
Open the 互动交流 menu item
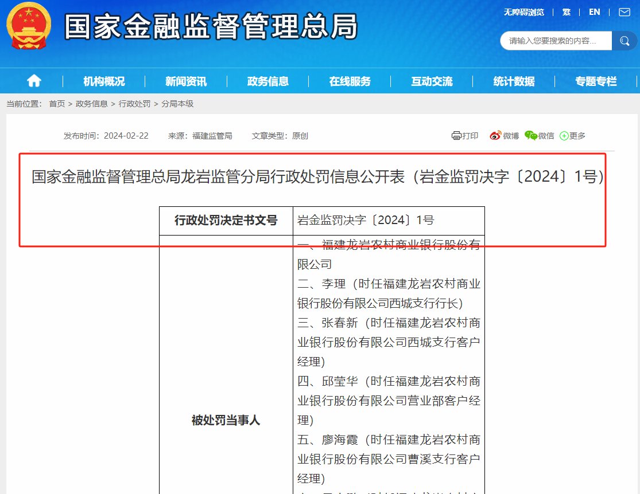[432, 81]
